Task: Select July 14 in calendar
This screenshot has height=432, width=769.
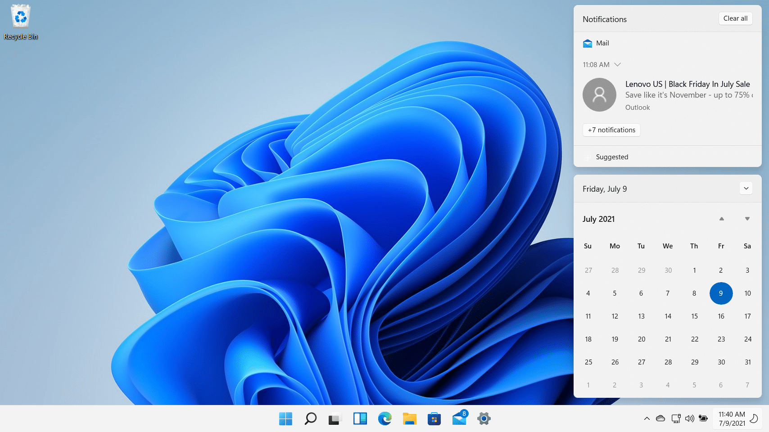Action: [668, 316]
